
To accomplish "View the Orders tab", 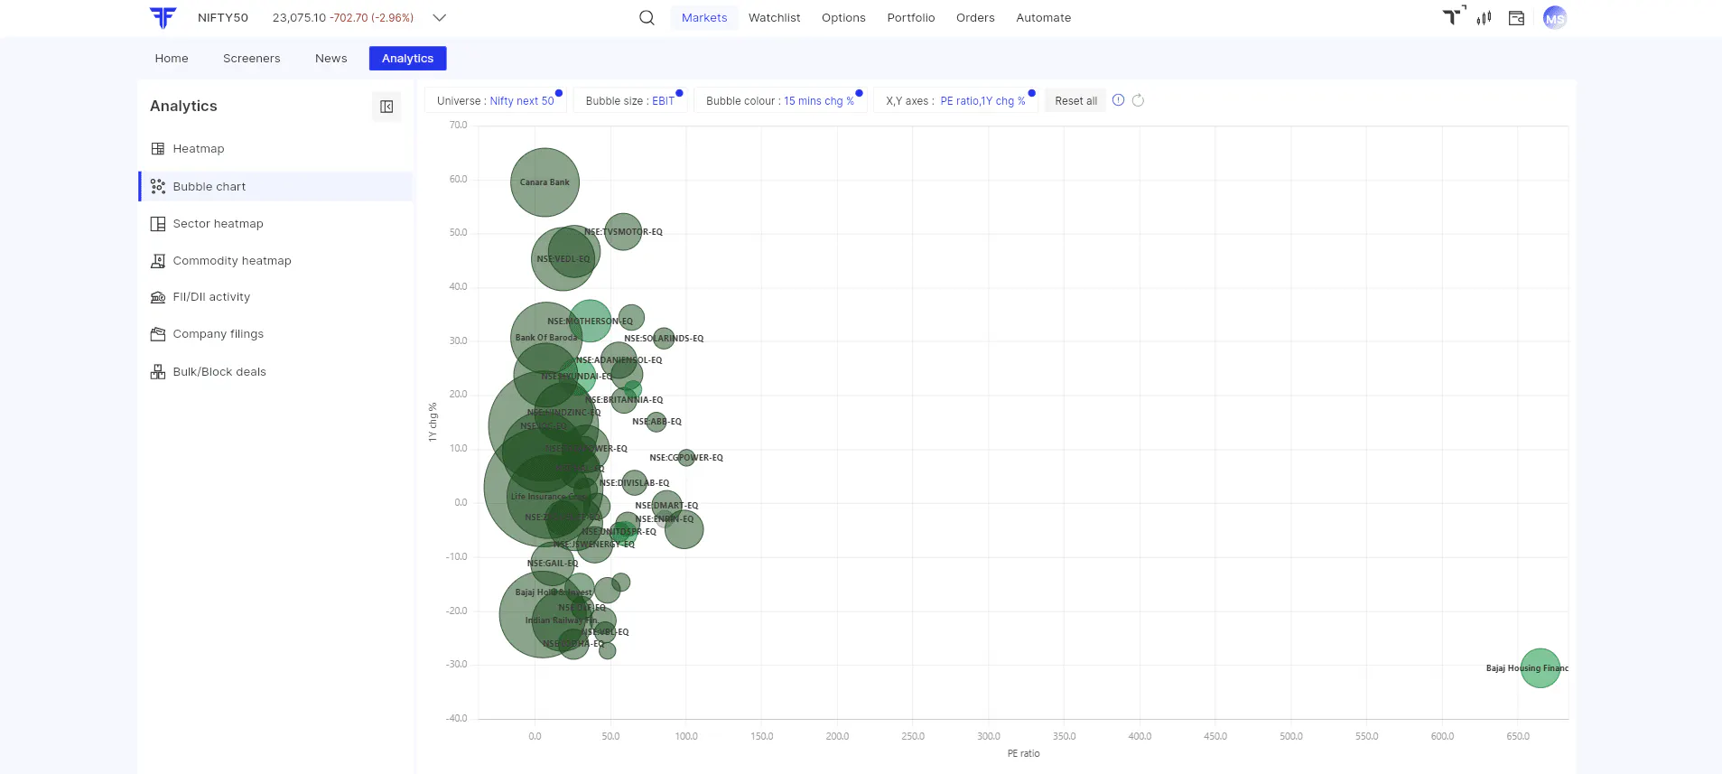I will pyautogui.click(x=975, y=18).
